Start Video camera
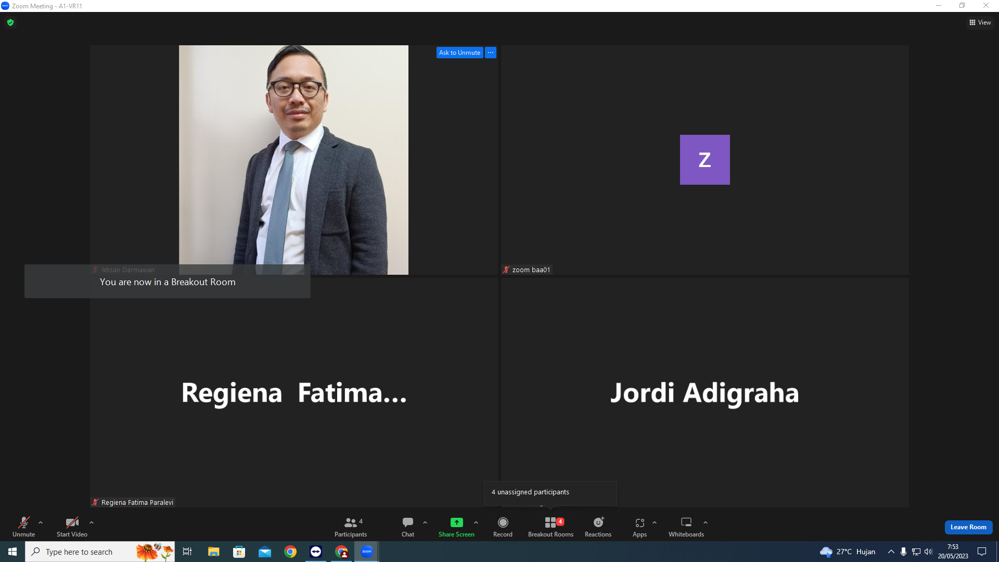 (x=72, y=527)
